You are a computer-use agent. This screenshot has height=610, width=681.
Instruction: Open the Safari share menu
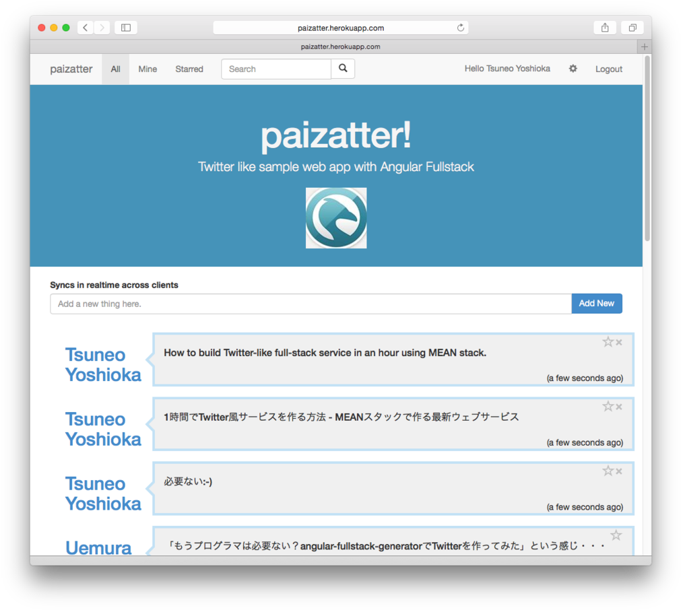(605, 28)
